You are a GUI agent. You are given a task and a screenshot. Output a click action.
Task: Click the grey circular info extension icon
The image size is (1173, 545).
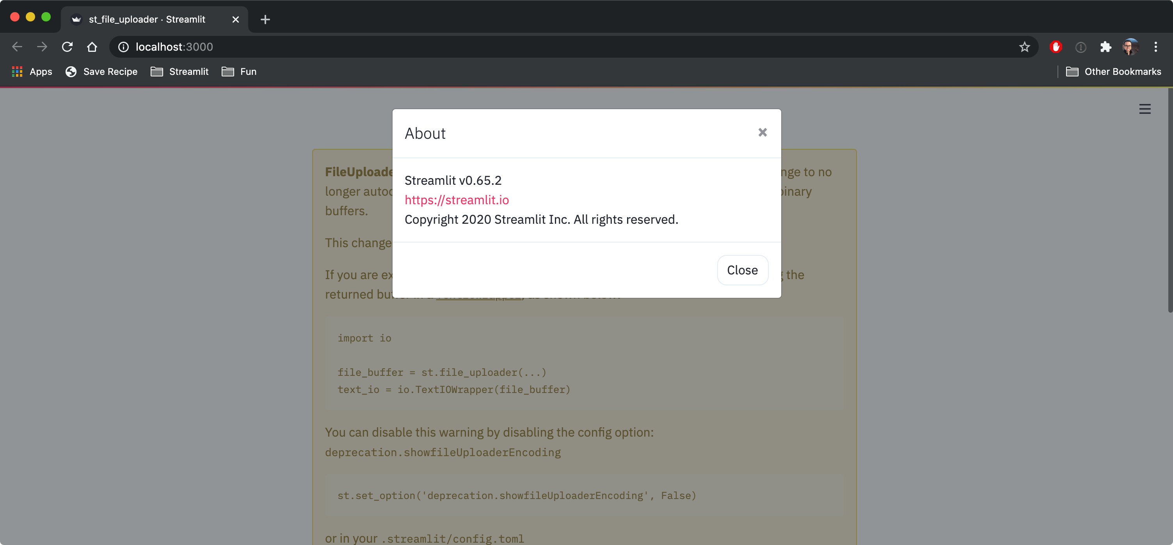point(1081,47)
